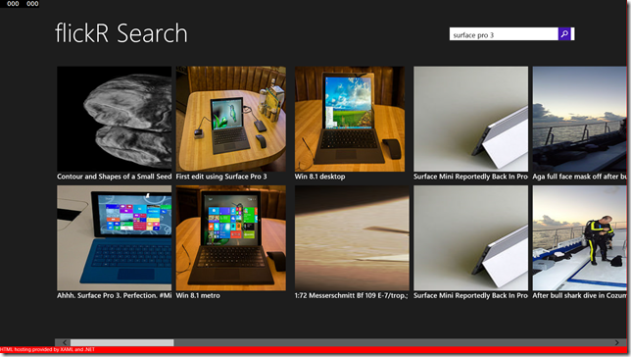Click the Win 8.1 metro caption text
This screenshot has width=631, height=357.
198,295
